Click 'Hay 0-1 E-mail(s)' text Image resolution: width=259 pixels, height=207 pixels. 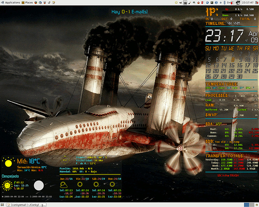129,12
